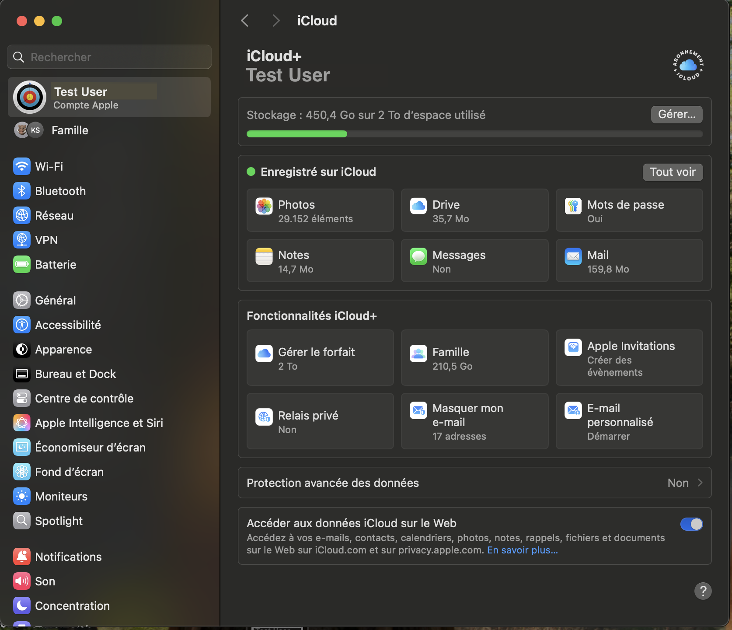The height and width of the screenshot is (630, 732).
Task: Open the Photos iCloud tile icon
Action: coord(264,206)
